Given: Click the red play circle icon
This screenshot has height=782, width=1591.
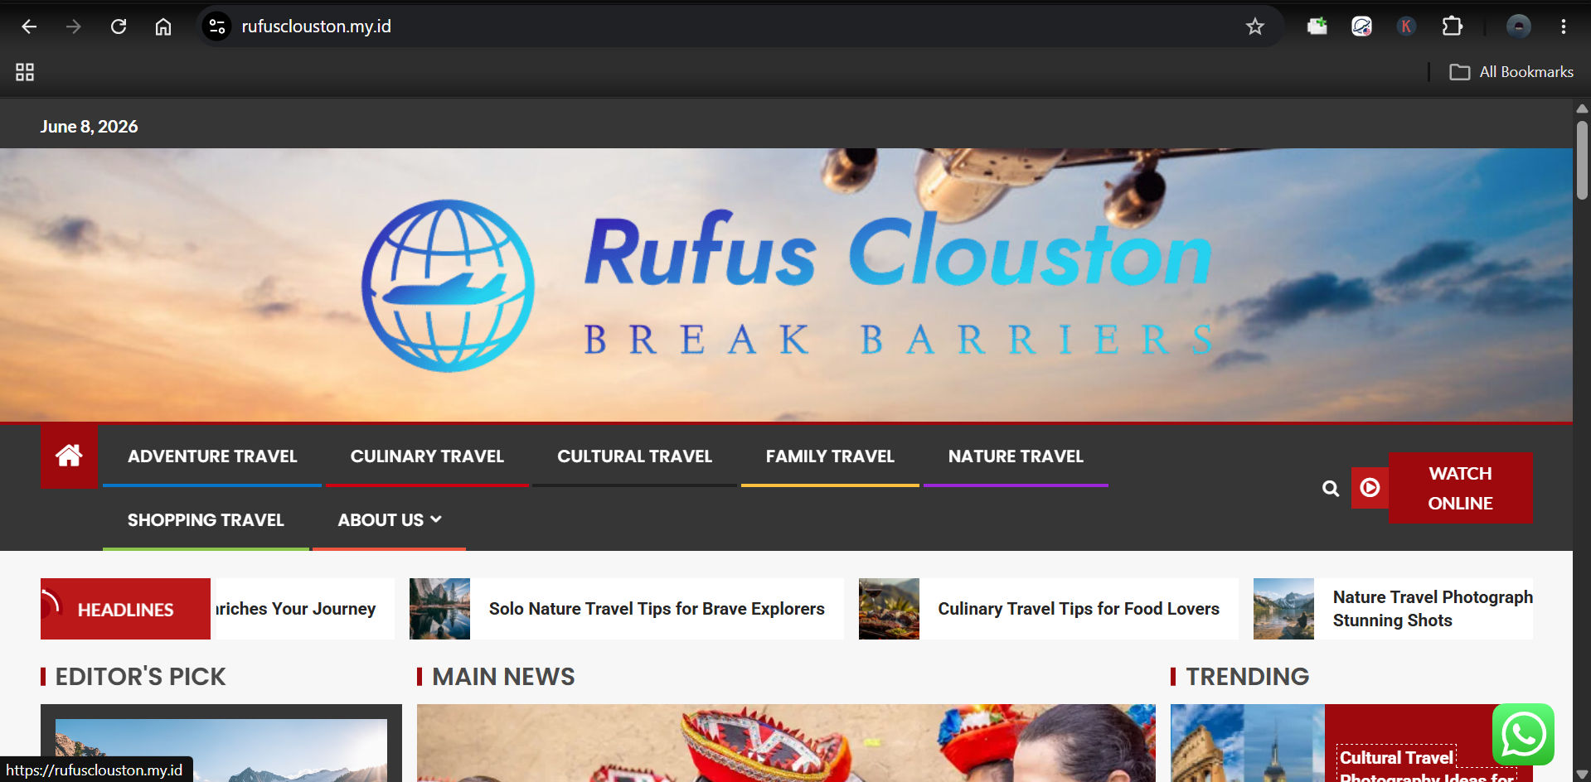Looking at the screenshot, I should point(1370,487).
